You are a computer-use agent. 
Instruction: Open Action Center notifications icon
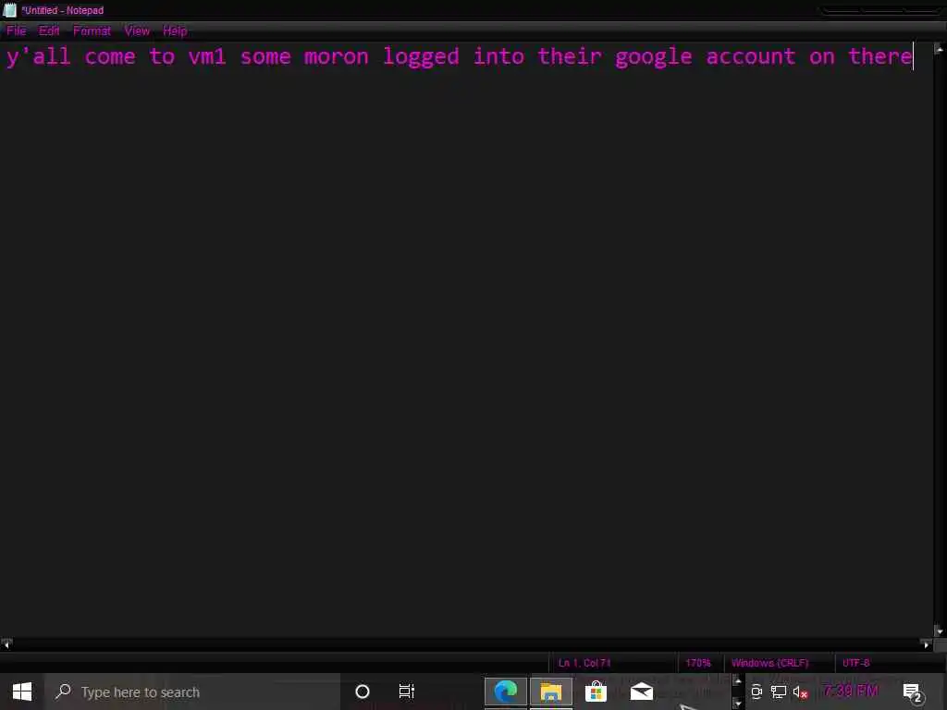pos(913,692)
